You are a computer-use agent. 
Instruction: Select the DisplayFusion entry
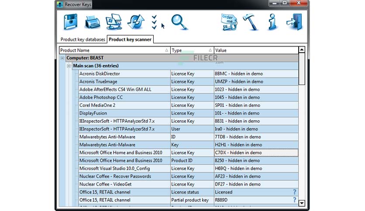click(188, 113)
